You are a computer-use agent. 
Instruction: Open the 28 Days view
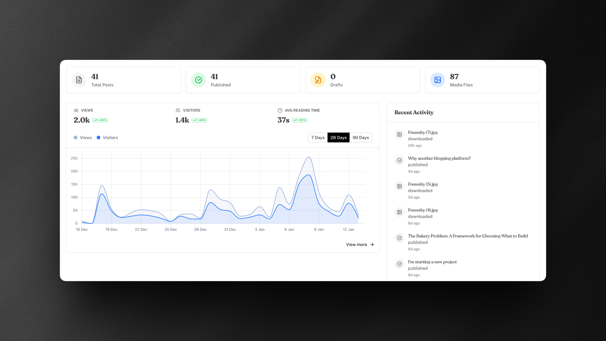click(338, 137)
